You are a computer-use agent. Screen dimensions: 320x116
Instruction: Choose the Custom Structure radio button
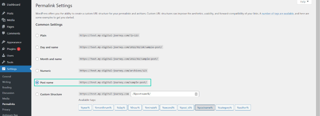[x=37, y=94]
